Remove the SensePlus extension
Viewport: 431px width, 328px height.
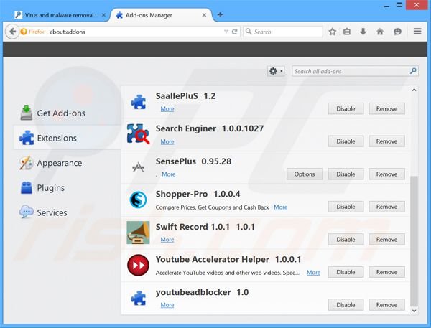point(386,174)
